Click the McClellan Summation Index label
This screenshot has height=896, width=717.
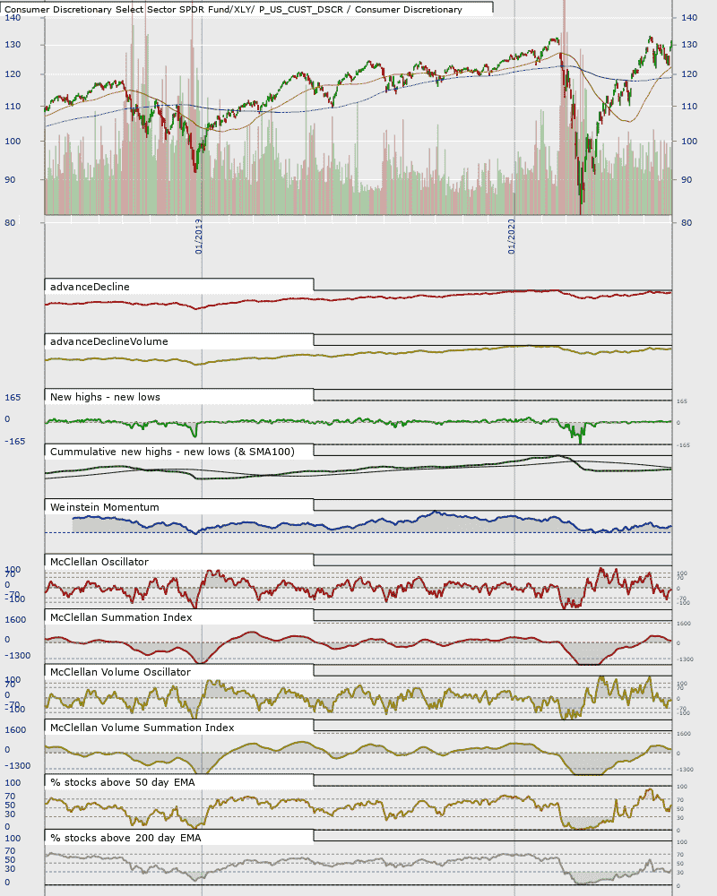(x=121, y=617)
